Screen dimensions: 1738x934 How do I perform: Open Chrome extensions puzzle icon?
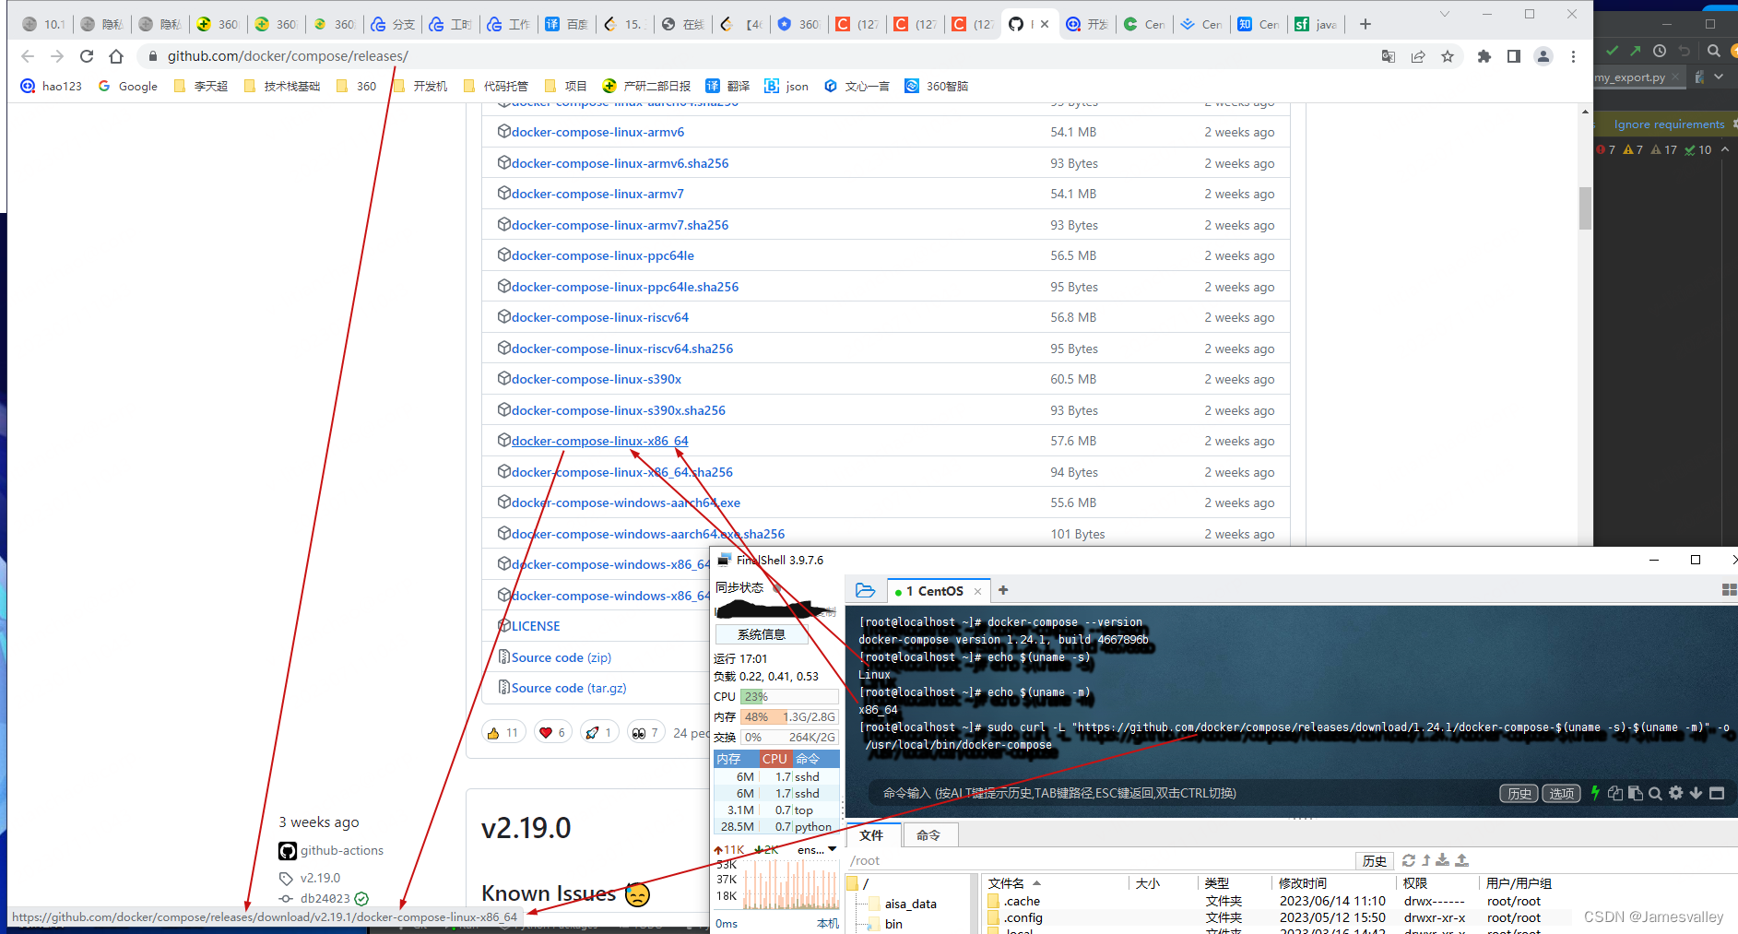tap(1484, 56)
